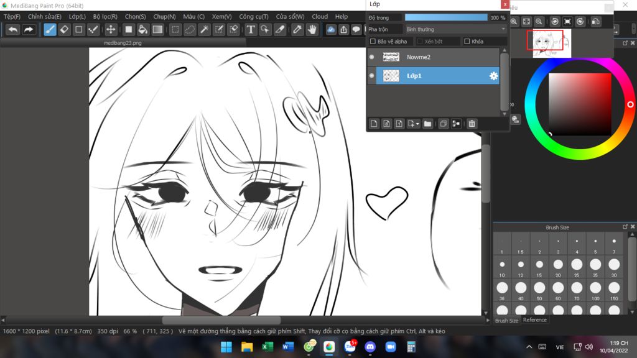
Task: Select the Eraser tool
Action: (64, 30)
